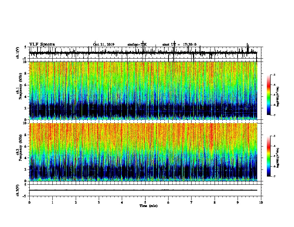Click time axis tick label '6'
The image size is (294, 227).
[x=169, y=203]
